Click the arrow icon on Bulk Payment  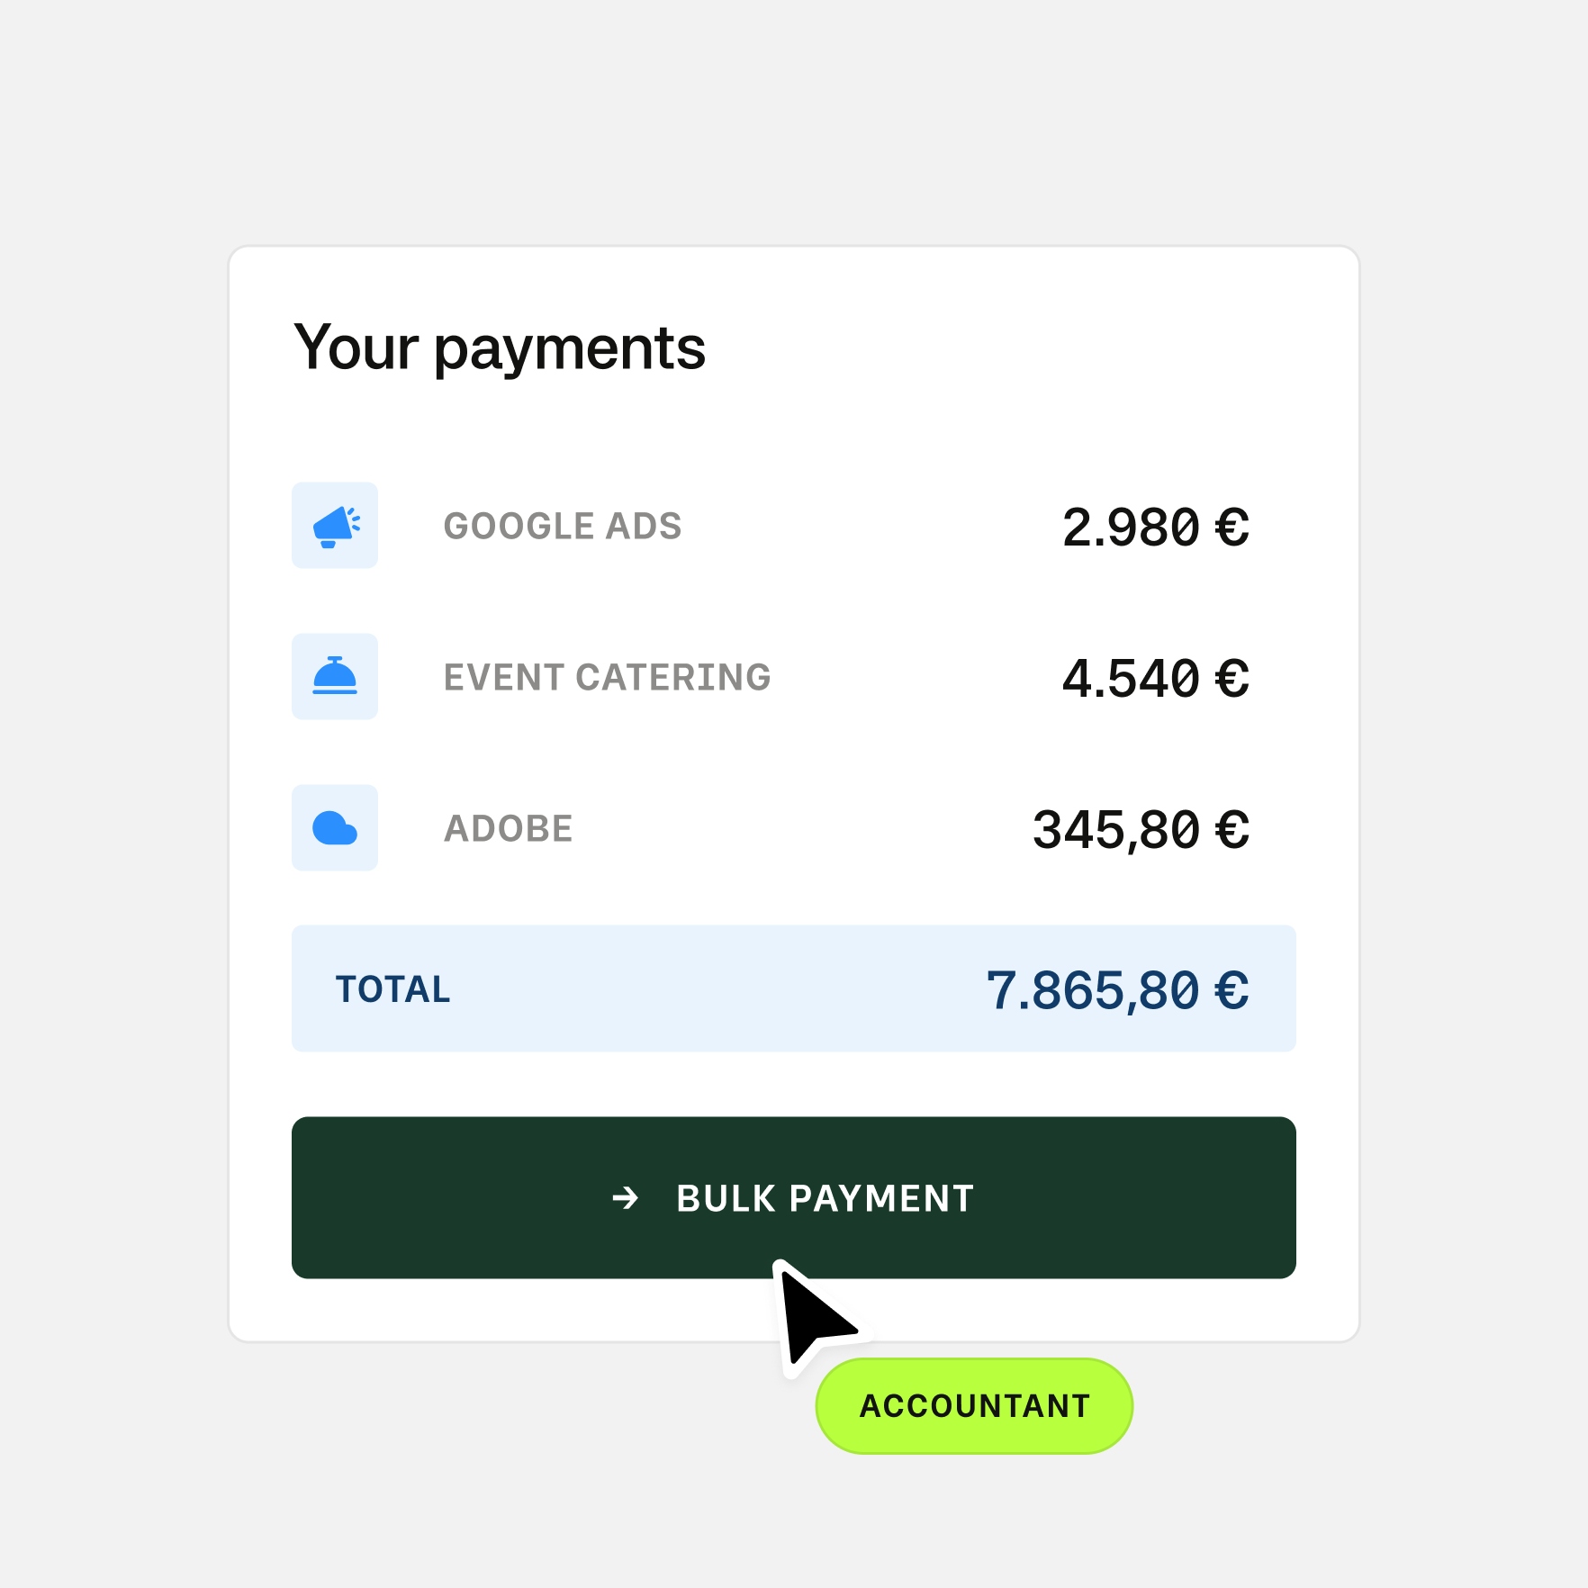[x=626, y=1198]
